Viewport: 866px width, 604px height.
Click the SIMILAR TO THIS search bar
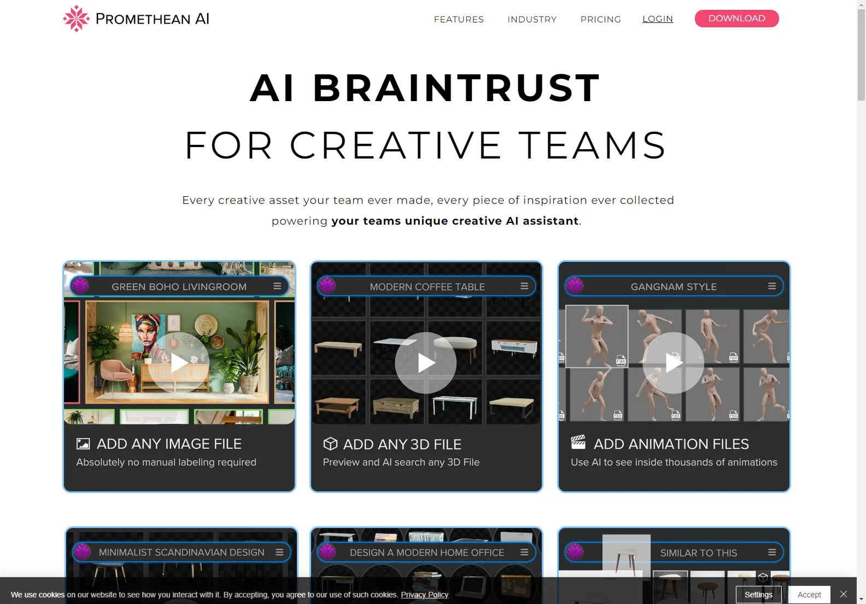pyautogui.click(x=674, y=552)
